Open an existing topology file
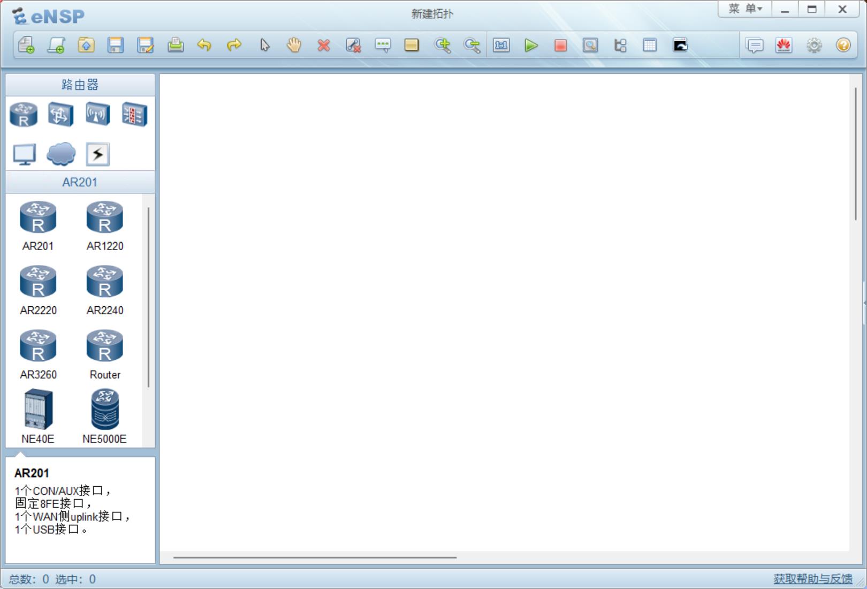The image size is (867, 589). 86,45
